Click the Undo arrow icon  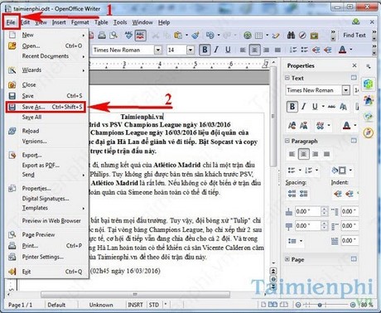[x=210, y=36]
